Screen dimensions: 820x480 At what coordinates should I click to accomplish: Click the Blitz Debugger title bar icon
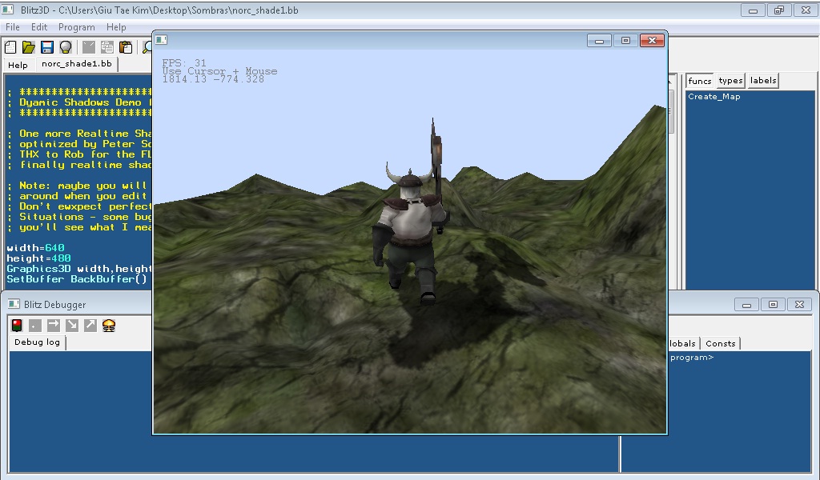coord(14,304)
